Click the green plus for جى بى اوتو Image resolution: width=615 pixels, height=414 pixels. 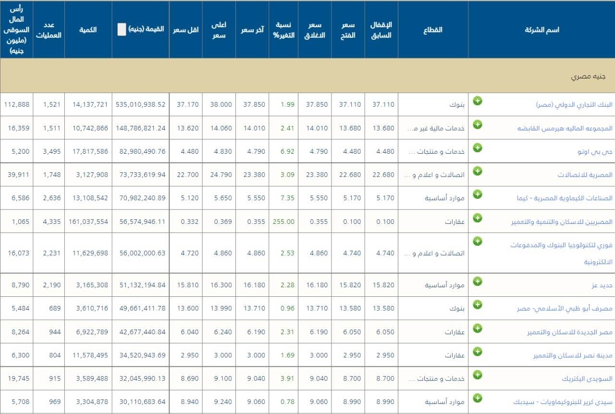478,147
